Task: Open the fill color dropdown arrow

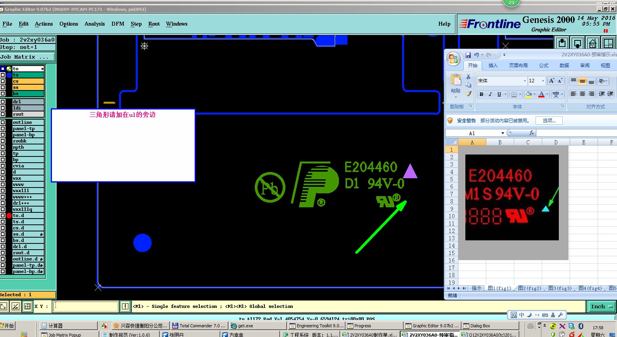Action: pos(534,94)
